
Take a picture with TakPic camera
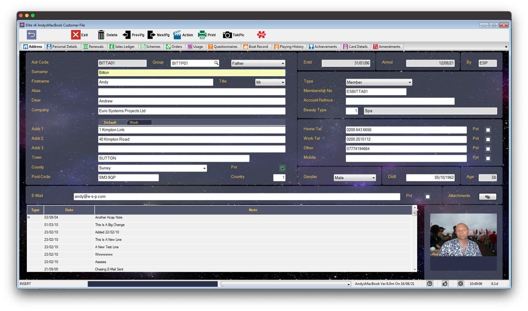pos(227,35)
